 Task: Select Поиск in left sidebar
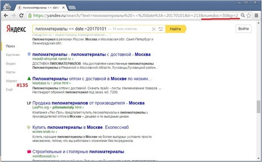coord(10,46)
